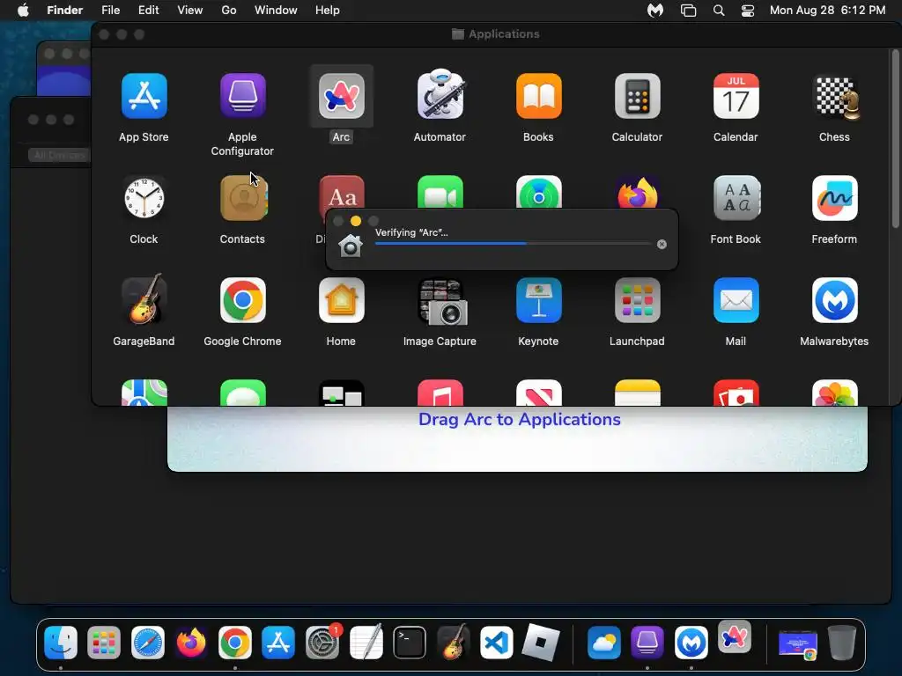Open the Trash in the Dock
902x676 pixels.
[841, 642]
